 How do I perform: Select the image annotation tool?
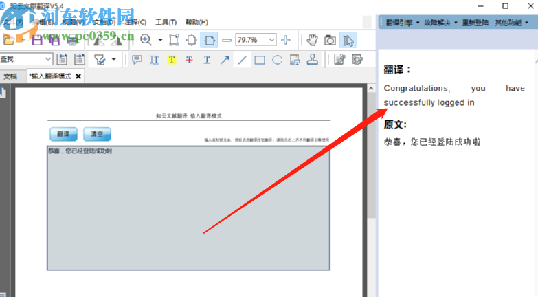point(295,60)
